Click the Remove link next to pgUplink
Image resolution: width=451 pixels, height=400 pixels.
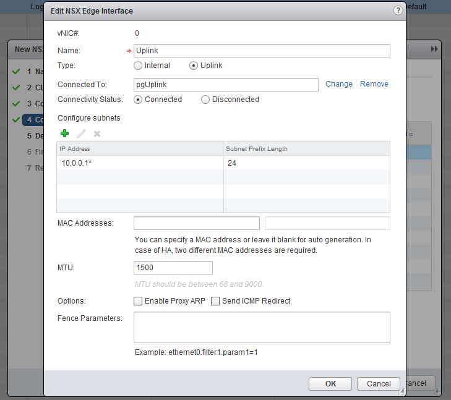[374, 84]
